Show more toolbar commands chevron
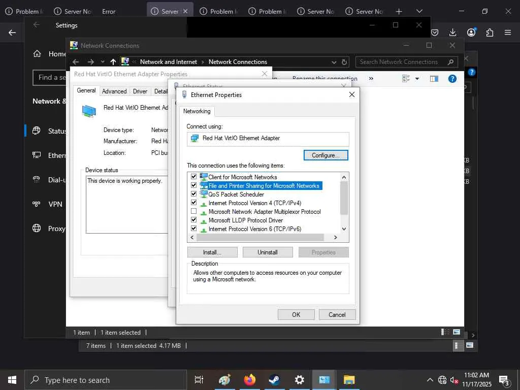 pyautogui.click(x=371, y=79)
